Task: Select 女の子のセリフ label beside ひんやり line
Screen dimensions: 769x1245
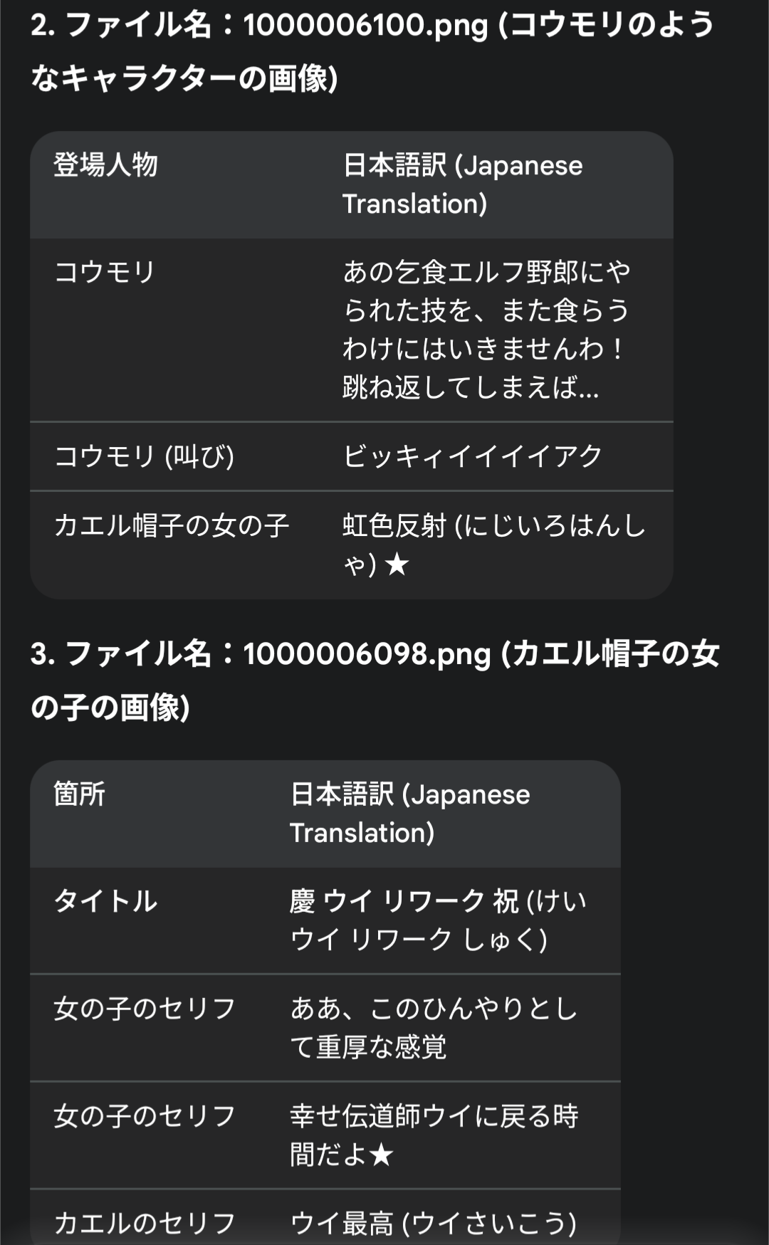Action: pyautogui.click(x=145, y=1009)
